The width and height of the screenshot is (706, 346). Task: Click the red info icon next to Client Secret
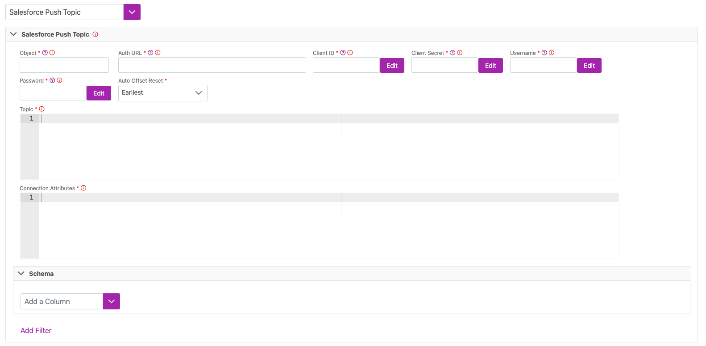(x=460, y=53)
